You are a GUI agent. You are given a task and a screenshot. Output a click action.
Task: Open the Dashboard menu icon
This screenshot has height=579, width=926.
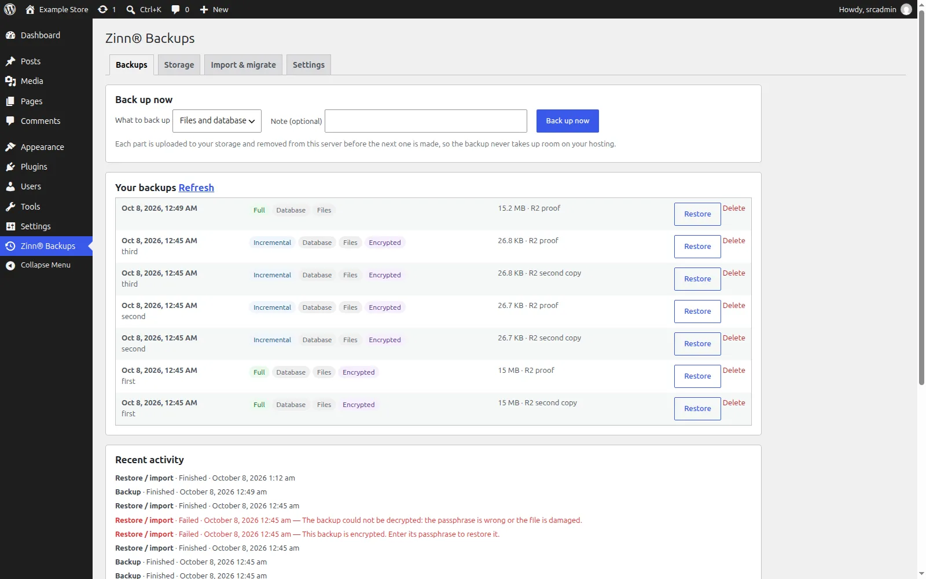click(10, 35)
